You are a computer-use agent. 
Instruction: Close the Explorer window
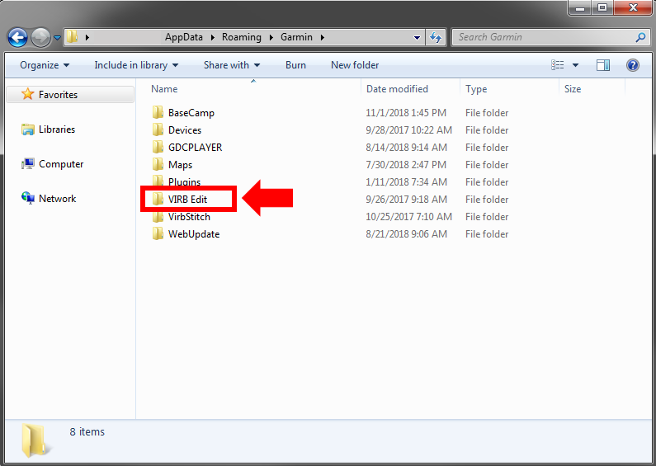pyautogui.click(x=633, y=7)
